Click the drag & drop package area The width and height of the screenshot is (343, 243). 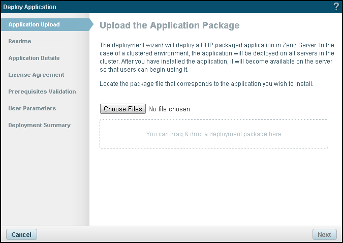click(x=213, y=134)
